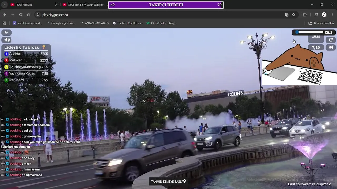Open the Chrome three-dot menu
This screenshot has height=189, width=337.
332,15
